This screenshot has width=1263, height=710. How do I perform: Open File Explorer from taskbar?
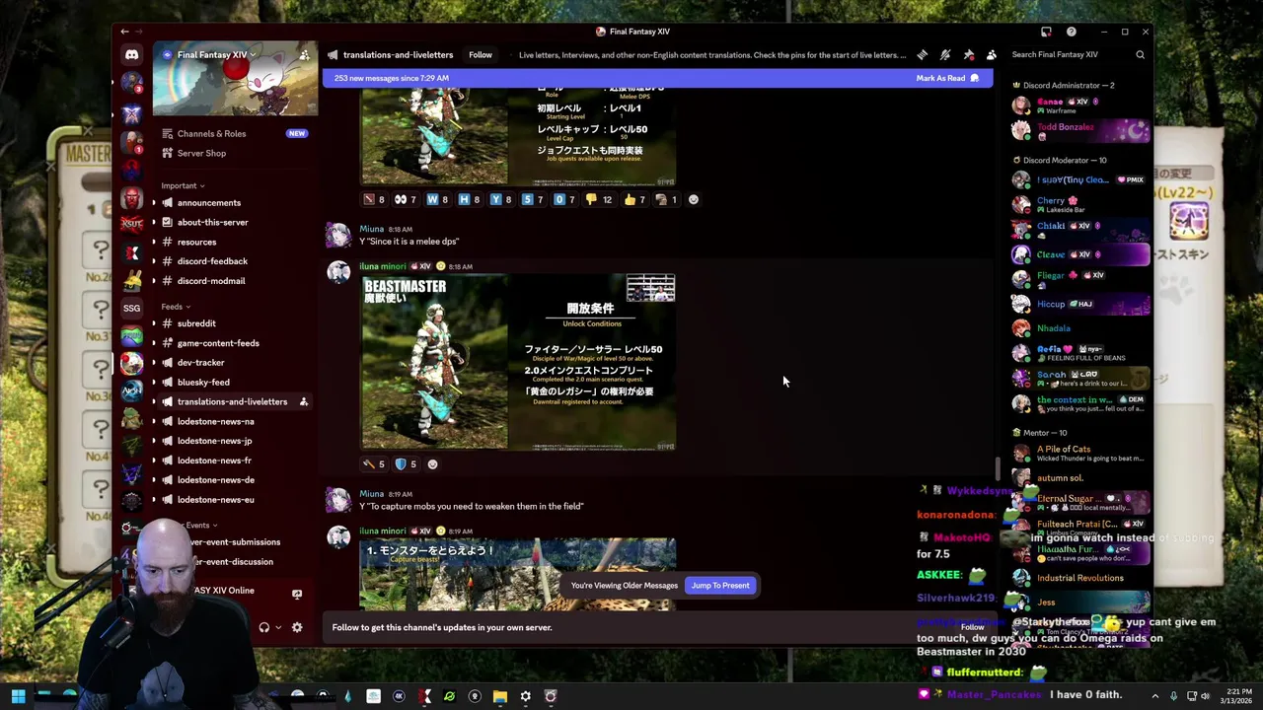(500, 697)
